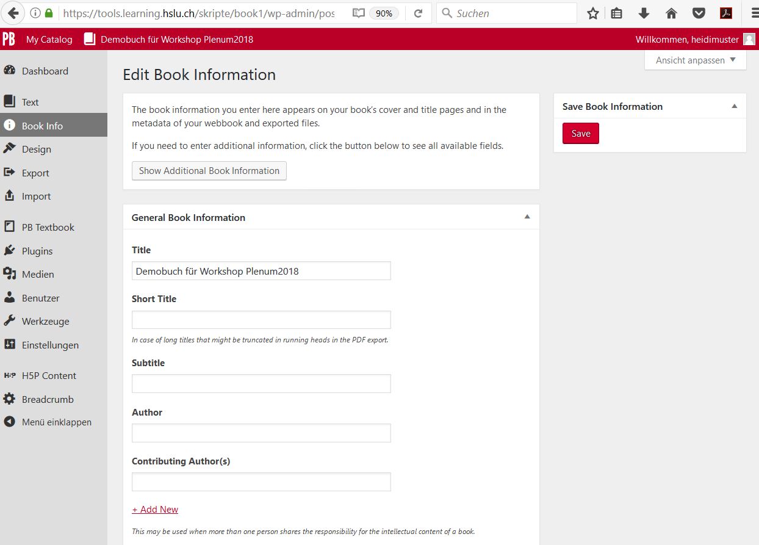This screenshot has width=759, height=545.
Task: Click into the Short Title field
Action: [x=261, y=320]
